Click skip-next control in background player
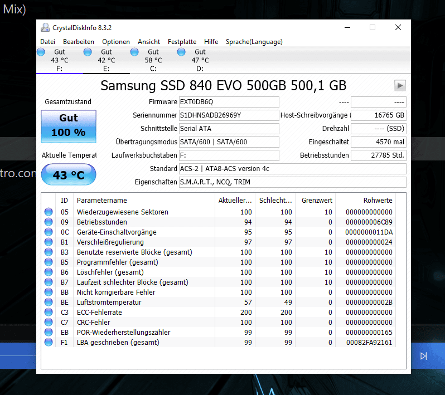445x395 pixels. click(423, 356)
